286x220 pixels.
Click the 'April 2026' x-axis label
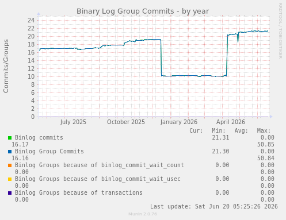click(231, 122)
